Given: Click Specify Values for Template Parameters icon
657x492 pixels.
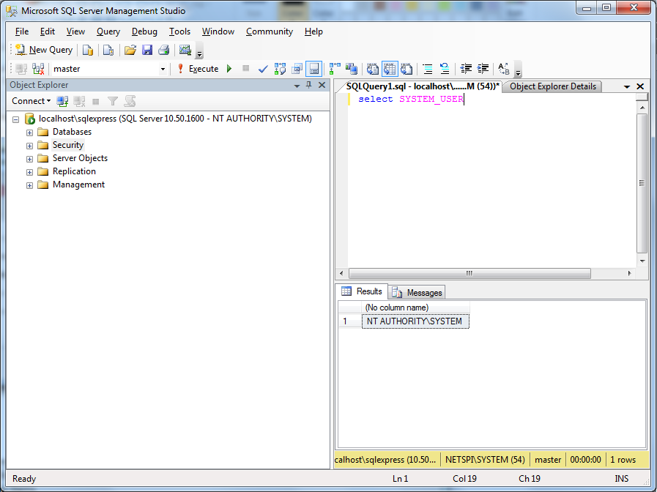Looking at the screenshot, I should (x=504, y=69).
